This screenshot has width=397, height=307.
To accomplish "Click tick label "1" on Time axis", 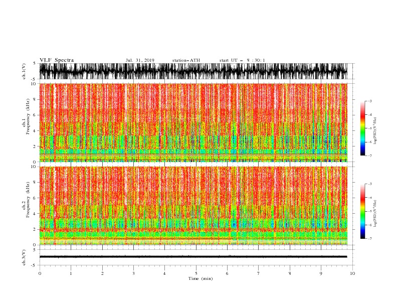I will coord(71,273).
